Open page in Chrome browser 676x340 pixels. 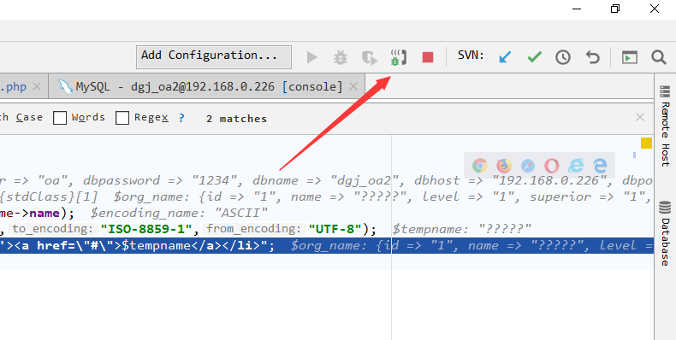coord(479,165)
